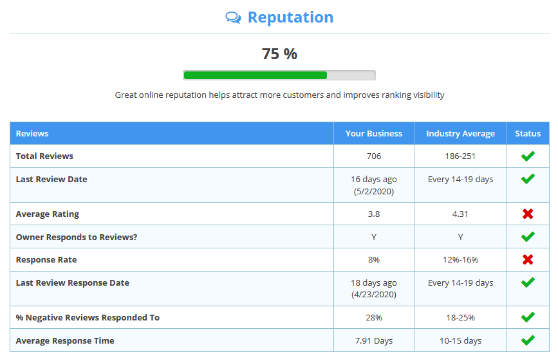Click the Reputation heading text

coord(290,17)
